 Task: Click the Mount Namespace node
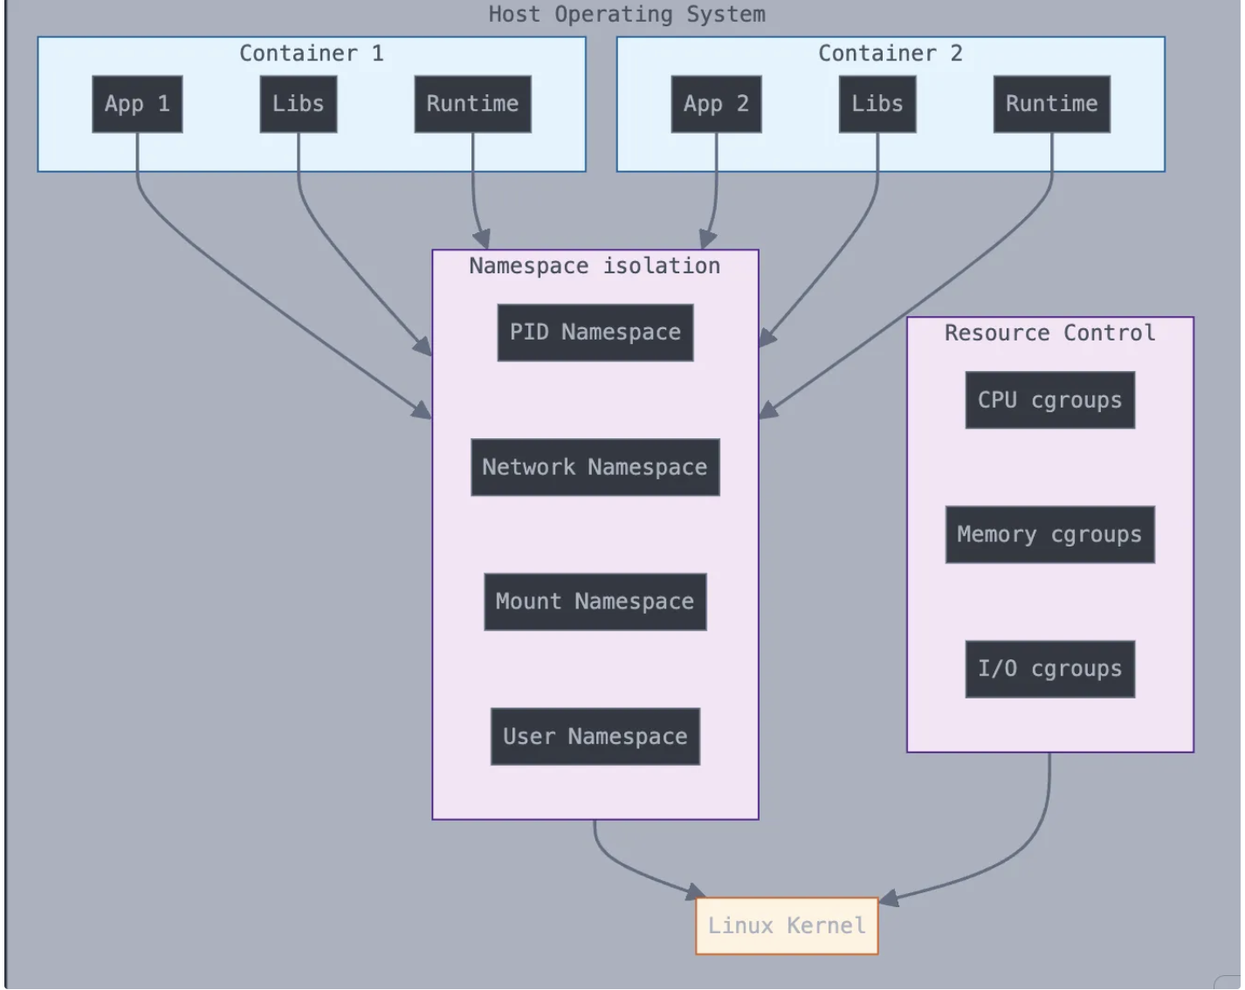pos(595,602)
